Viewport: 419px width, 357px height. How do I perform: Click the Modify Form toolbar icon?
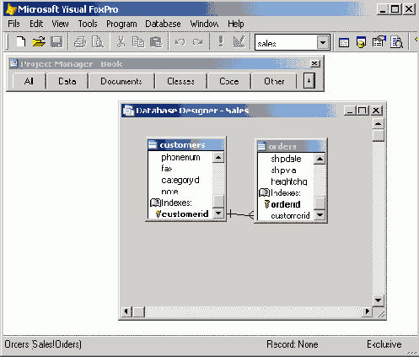click(239, 41)
